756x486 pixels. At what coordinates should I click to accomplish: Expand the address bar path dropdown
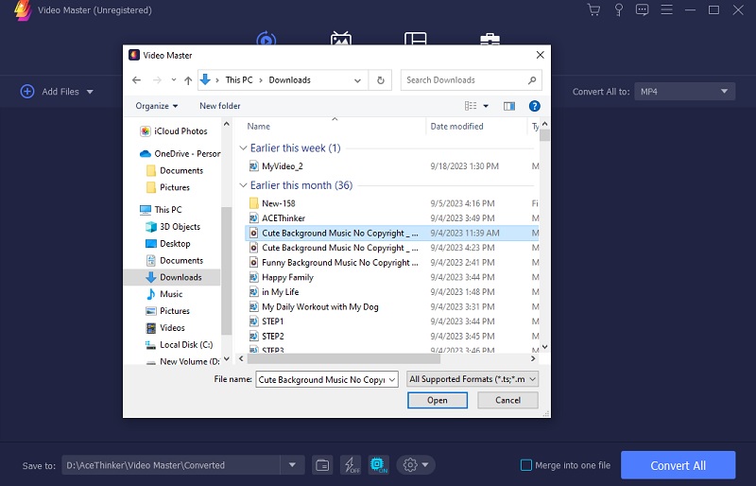click(x=357, y=80)
